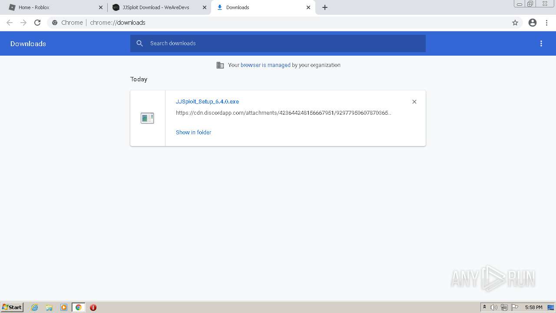Reload the downloads page
The height and width of the screenshot is (313, 556).
[37, 23]
